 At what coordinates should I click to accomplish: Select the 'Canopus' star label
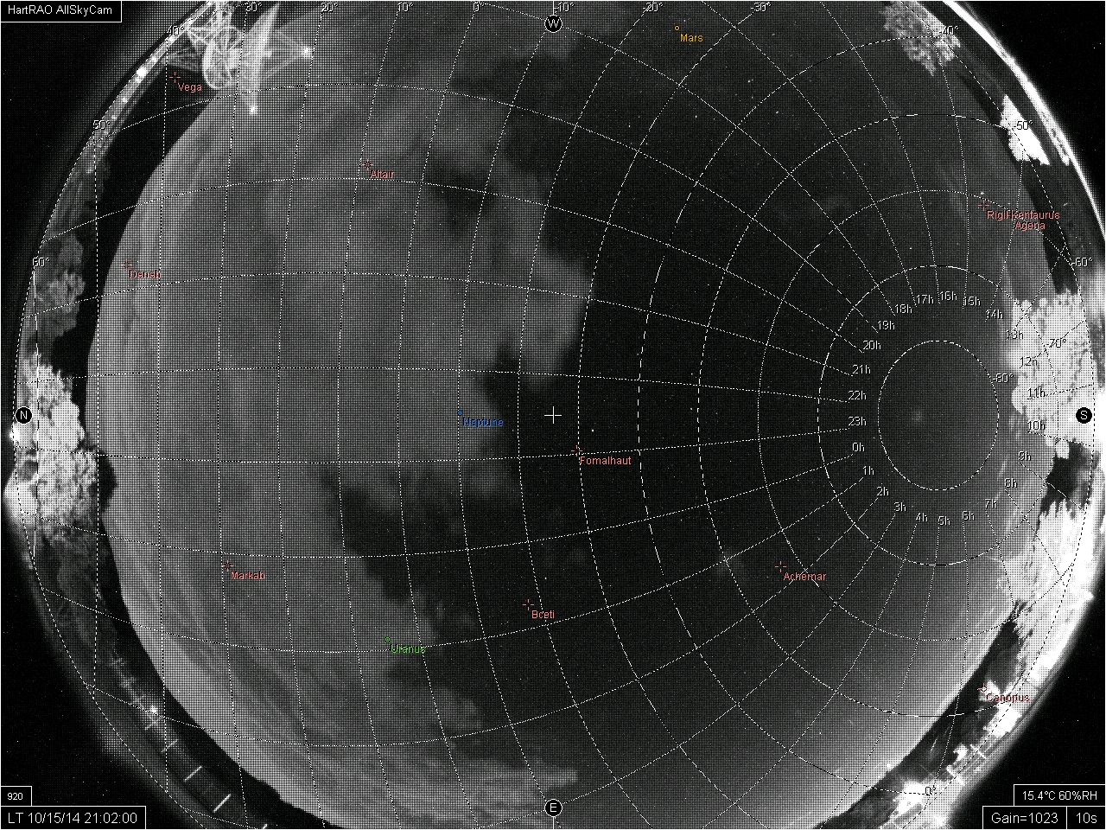pos(1007,698)
